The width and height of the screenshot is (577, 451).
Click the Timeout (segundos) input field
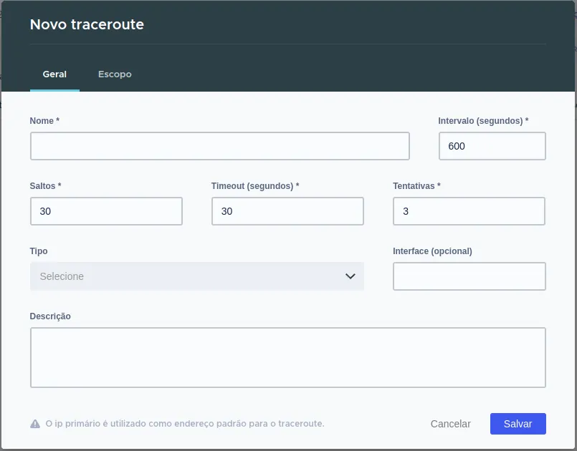[x=287, y=211]
